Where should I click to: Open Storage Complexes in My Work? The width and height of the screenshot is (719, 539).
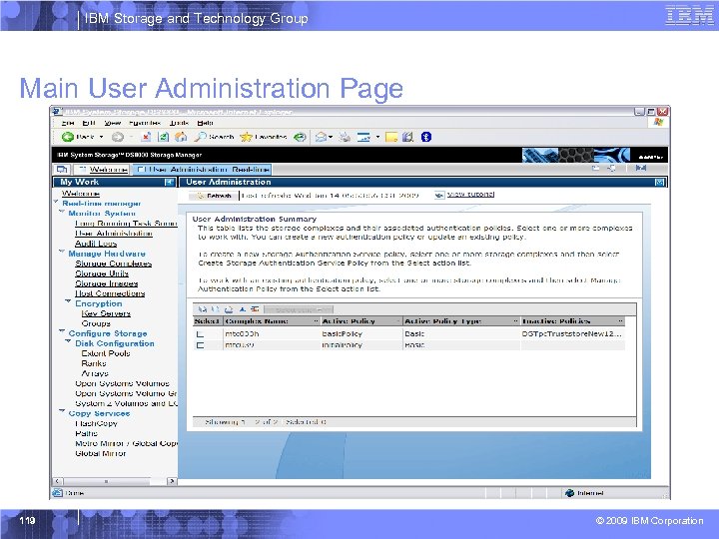(x=113, y=264)
